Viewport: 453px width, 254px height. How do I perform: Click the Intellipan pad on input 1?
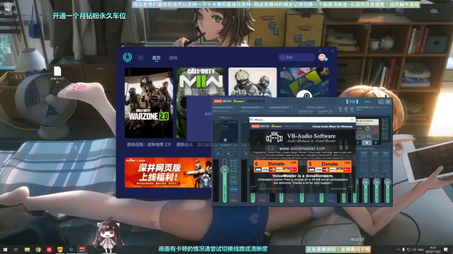(x=225, y=131)
